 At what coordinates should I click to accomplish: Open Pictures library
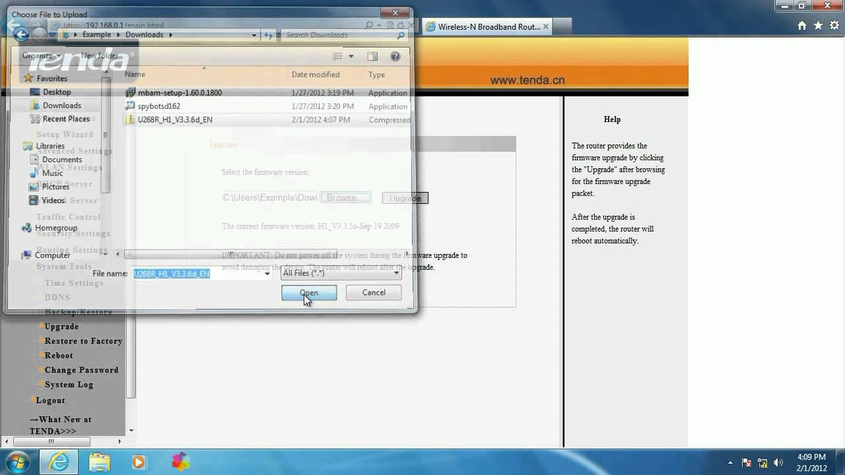coord(55,187)
